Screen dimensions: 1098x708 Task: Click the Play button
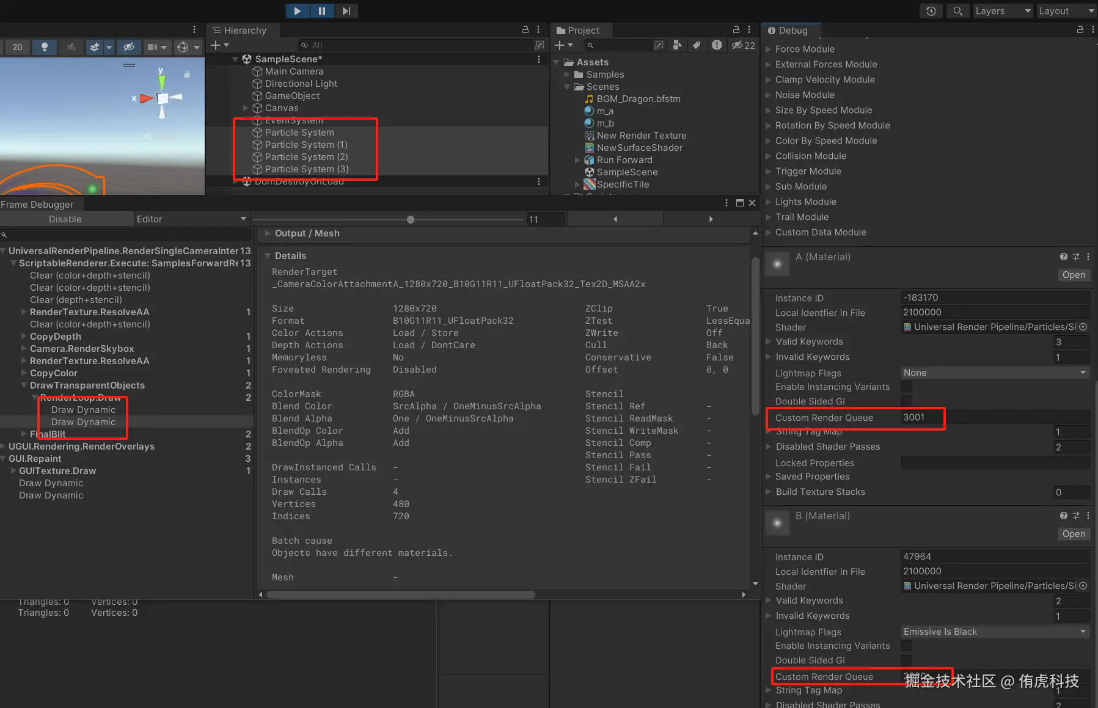click(x=297, y=10)
